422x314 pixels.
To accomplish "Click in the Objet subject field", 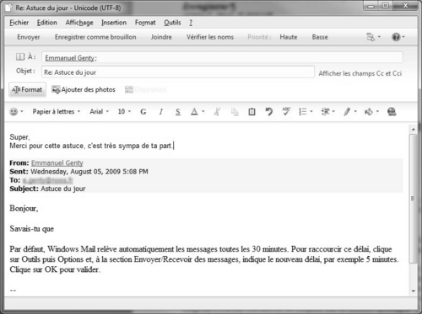I will pyautogui.click(x=178, y=72).
